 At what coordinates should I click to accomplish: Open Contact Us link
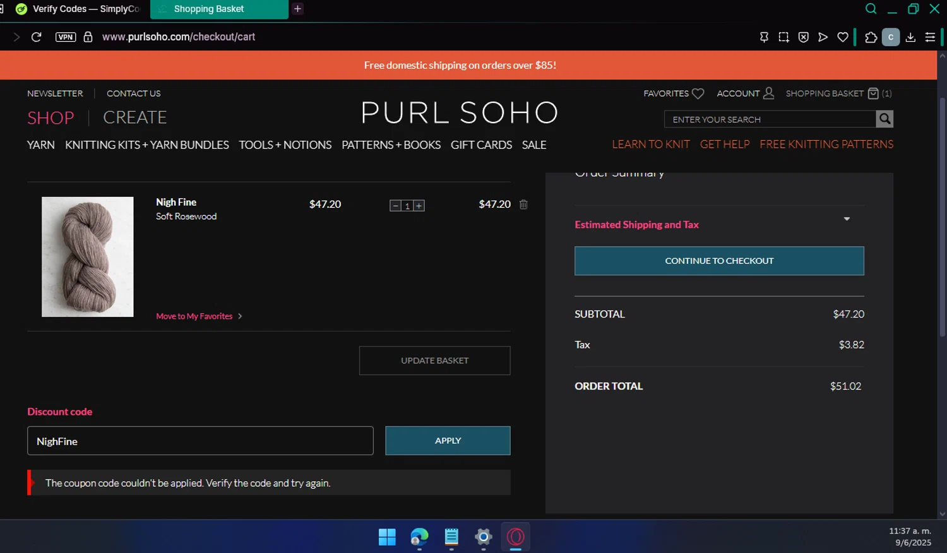click(x=133, y=93)
